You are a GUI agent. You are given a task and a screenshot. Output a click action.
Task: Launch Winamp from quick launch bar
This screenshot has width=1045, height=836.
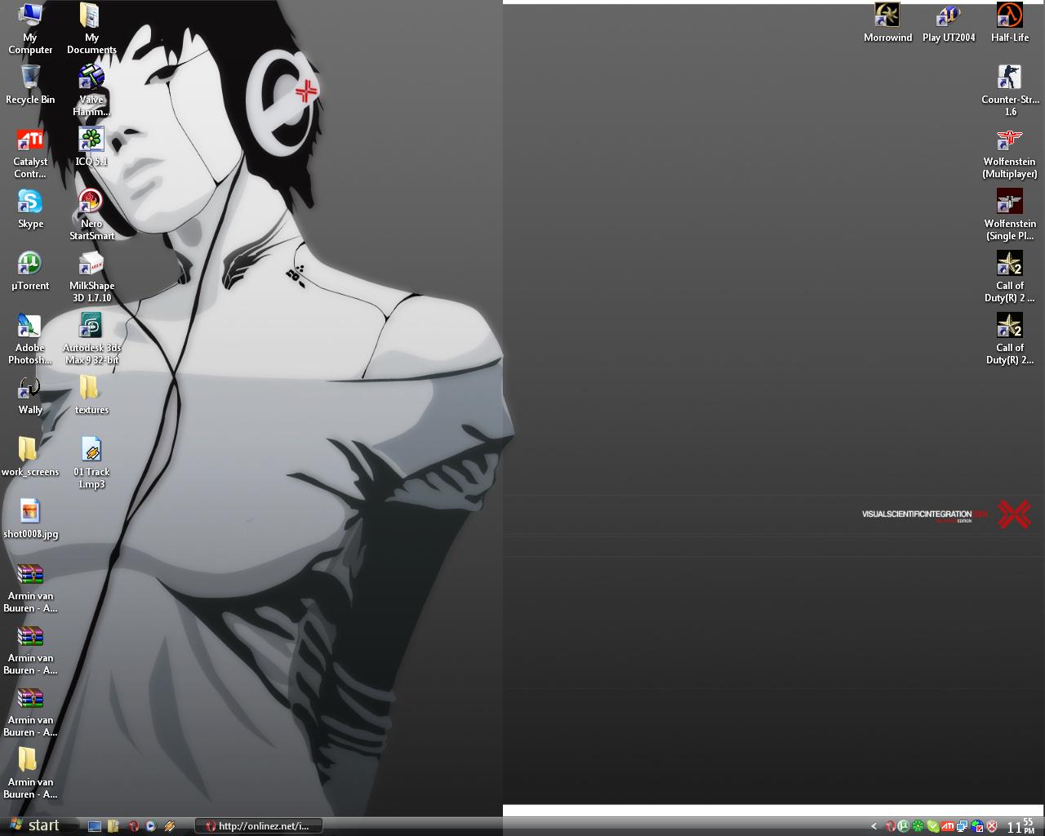point(170,826)
